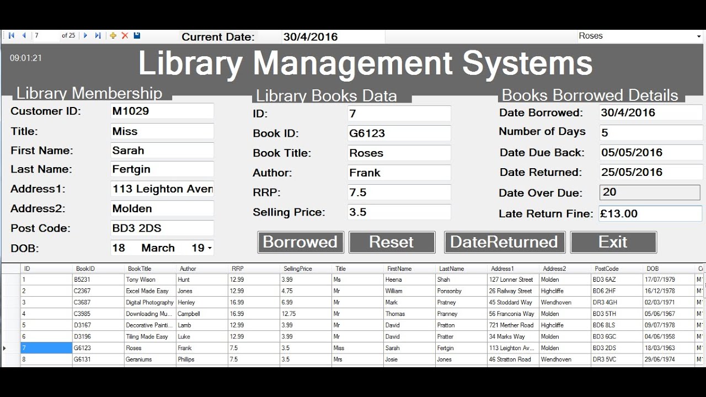Click the Title field showing Miss
The image size is (706, 397).
pyautogui.click(x=162, y=131)
